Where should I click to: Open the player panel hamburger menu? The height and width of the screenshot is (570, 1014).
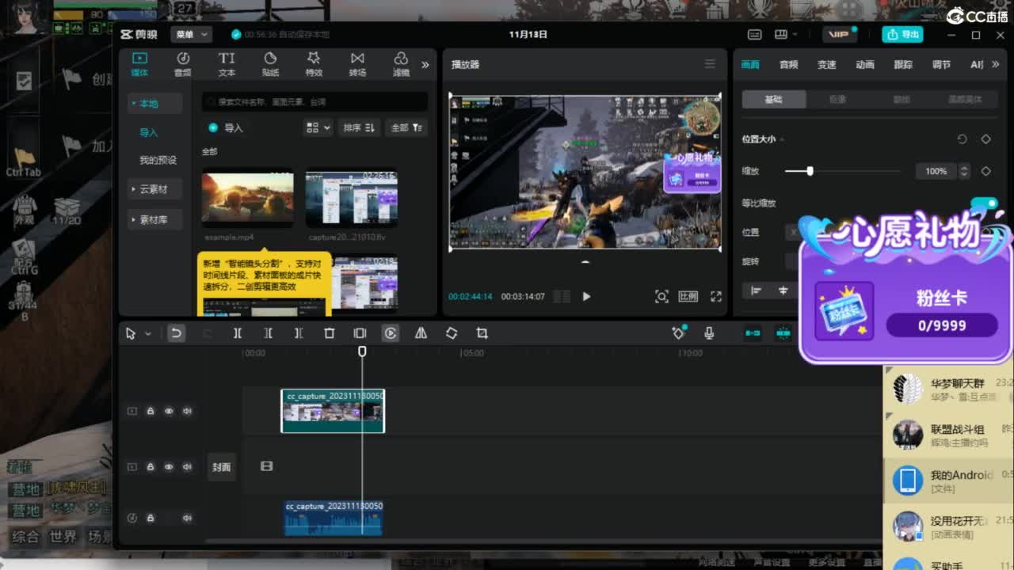click(710, 64)
